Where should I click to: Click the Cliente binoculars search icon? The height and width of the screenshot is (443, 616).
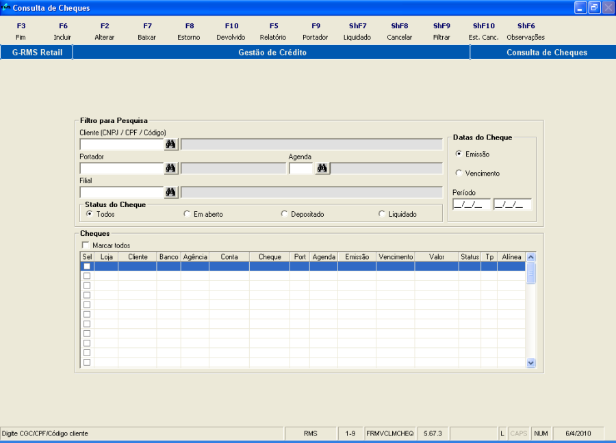[x=170, y=144]
